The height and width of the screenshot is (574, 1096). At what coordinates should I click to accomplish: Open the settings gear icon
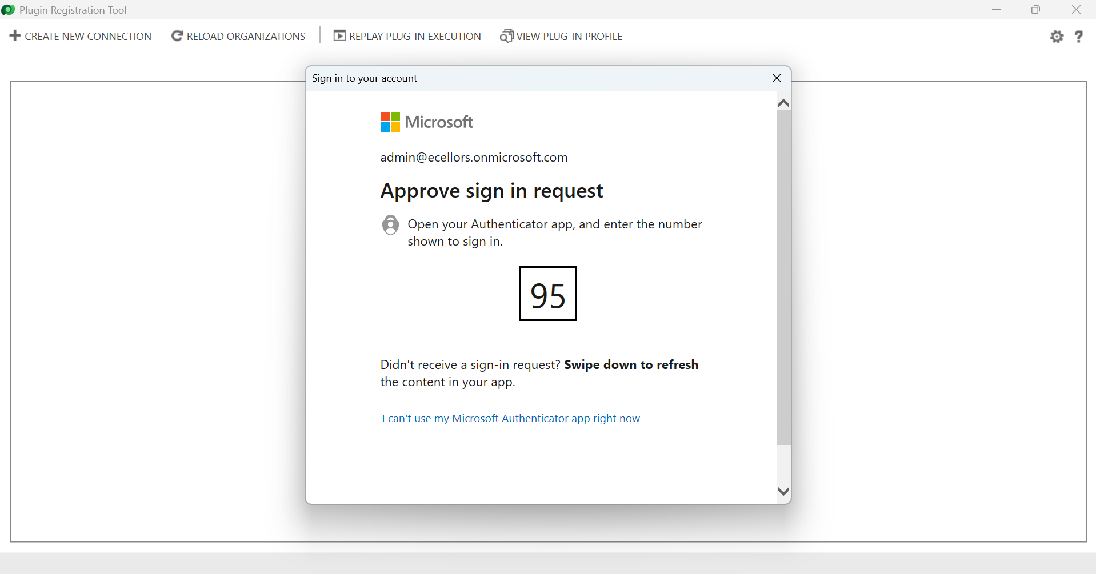[1057, 36]
